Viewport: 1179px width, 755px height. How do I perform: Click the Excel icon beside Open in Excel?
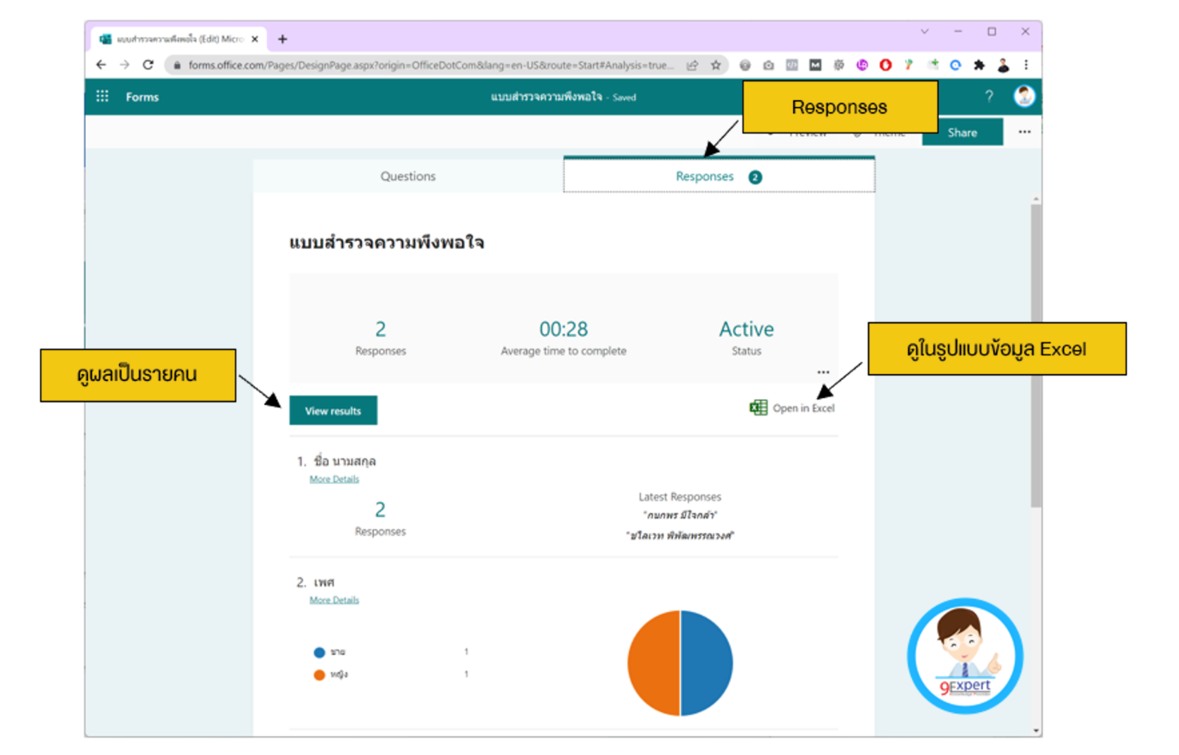coord(758,407)
